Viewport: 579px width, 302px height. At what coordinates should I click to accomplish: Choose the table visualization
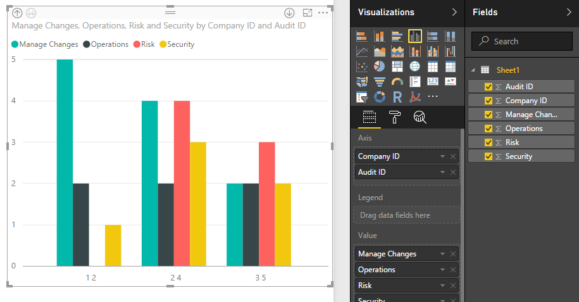coord(432,66)
